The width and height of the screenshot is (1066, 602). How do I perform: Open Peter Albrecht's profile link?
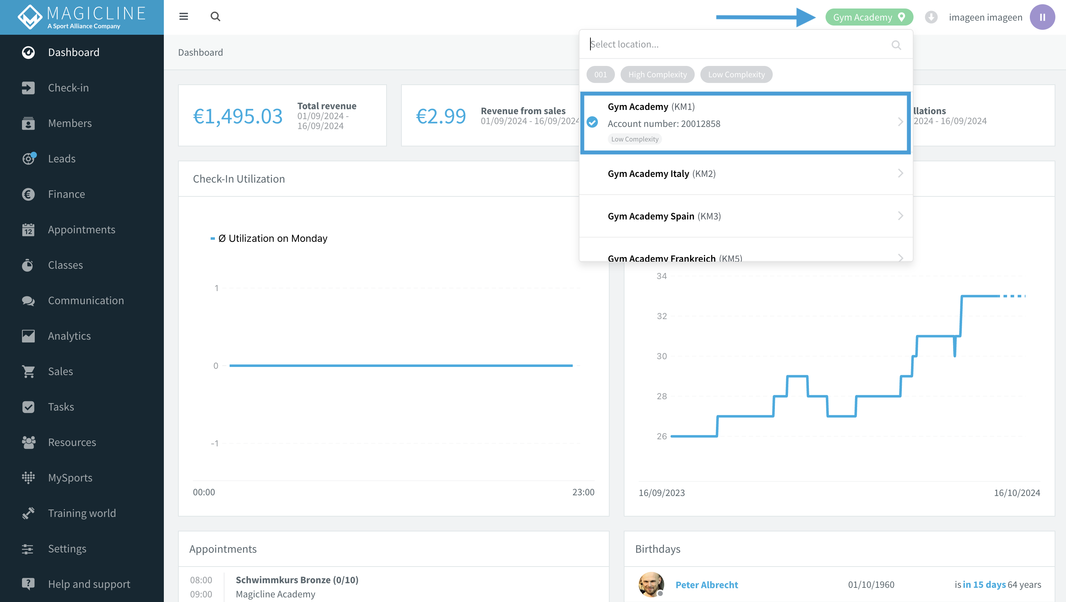pos(706,585)
